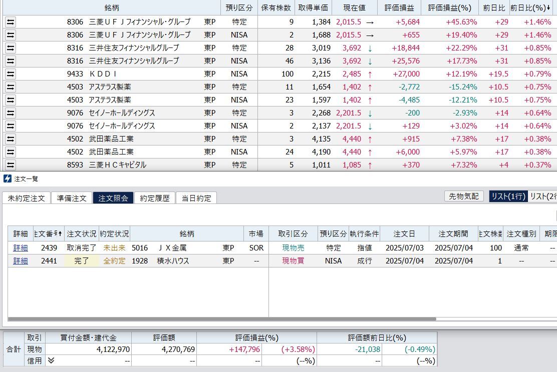Open the 当日約定 tab
The width and height of the screenshot is (557, 372).
point(196,198)
